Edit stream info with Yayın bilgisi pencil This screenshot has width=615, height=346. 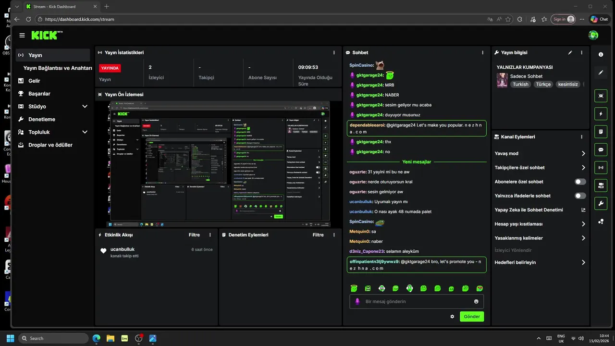[x=570, y=52]
